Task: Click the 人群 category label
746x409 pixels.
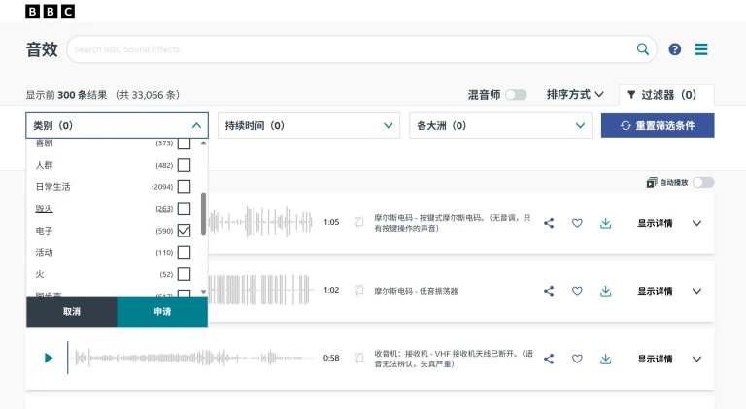Action: (45, 165)
